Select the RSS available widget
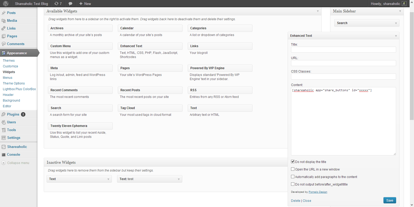Screen dimensions: 414x207 click(220, 90)
